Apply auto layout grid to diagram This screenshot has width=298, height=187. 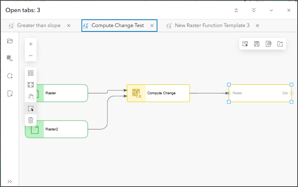pos(31,73)
